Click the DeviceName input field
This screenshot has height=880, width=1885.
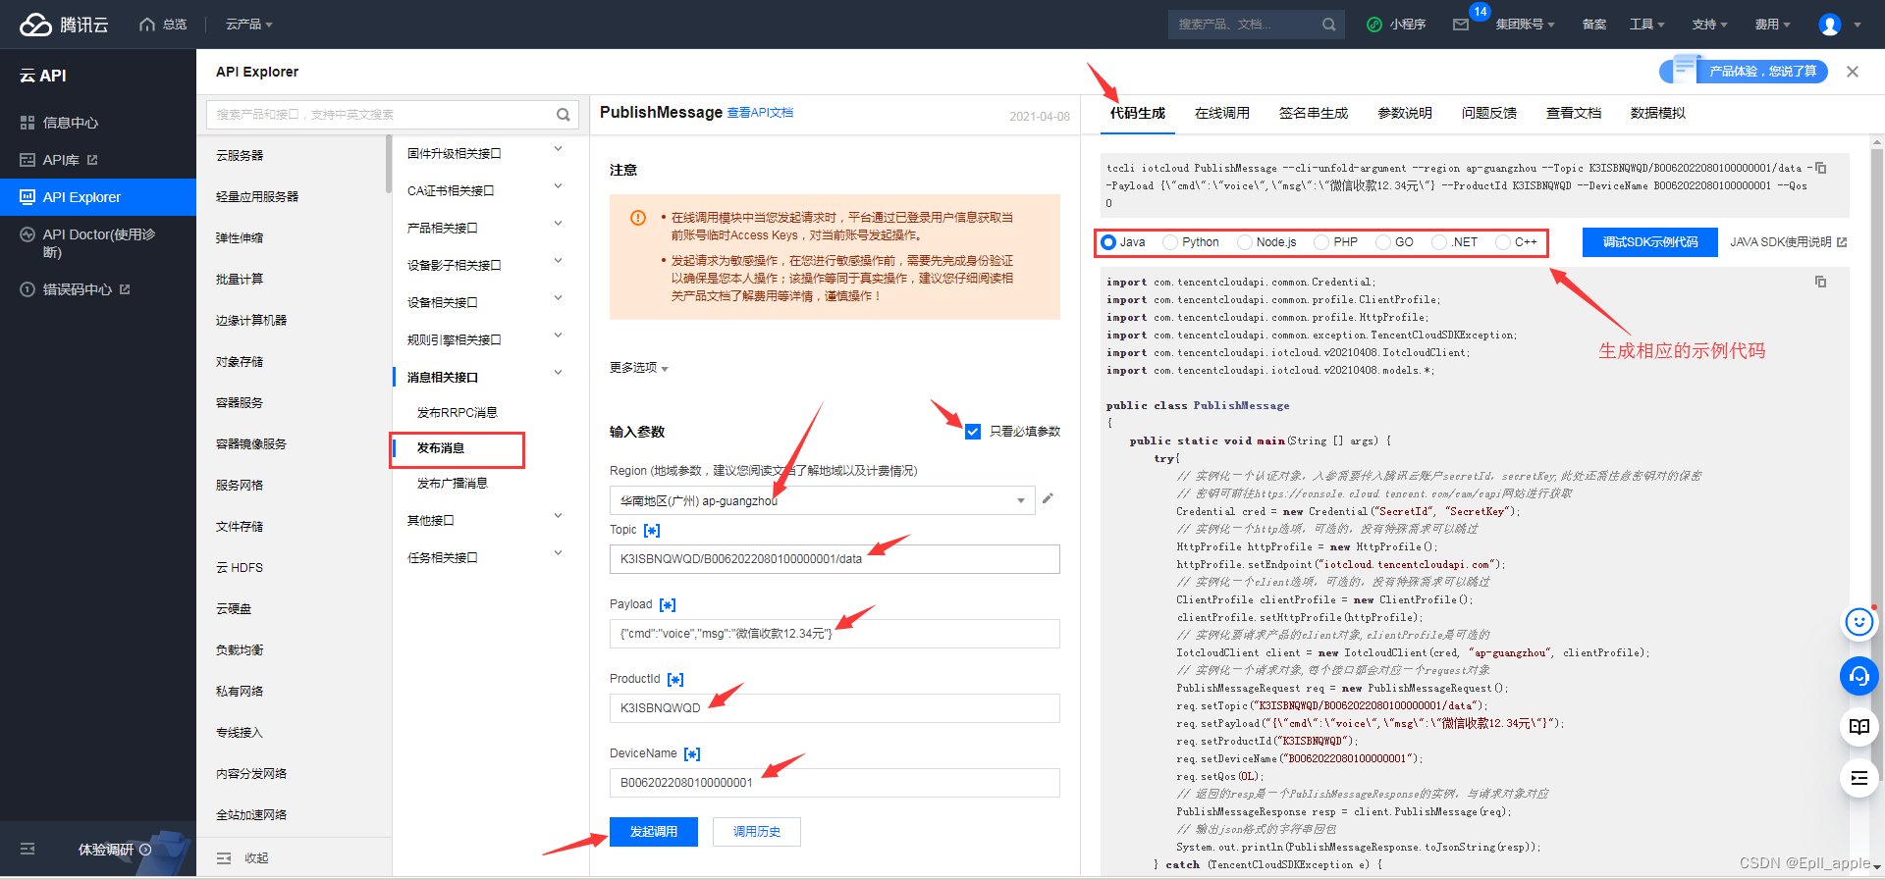[x=835, y=783]
